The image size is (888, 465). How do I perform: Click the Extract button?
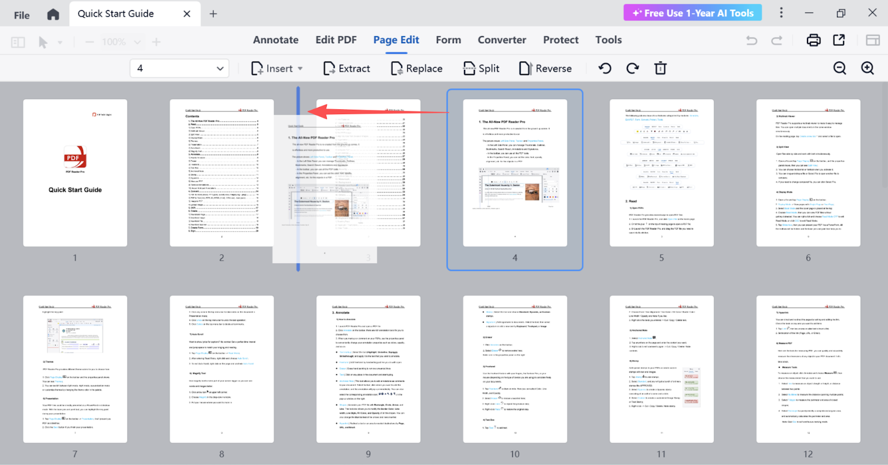347,69
